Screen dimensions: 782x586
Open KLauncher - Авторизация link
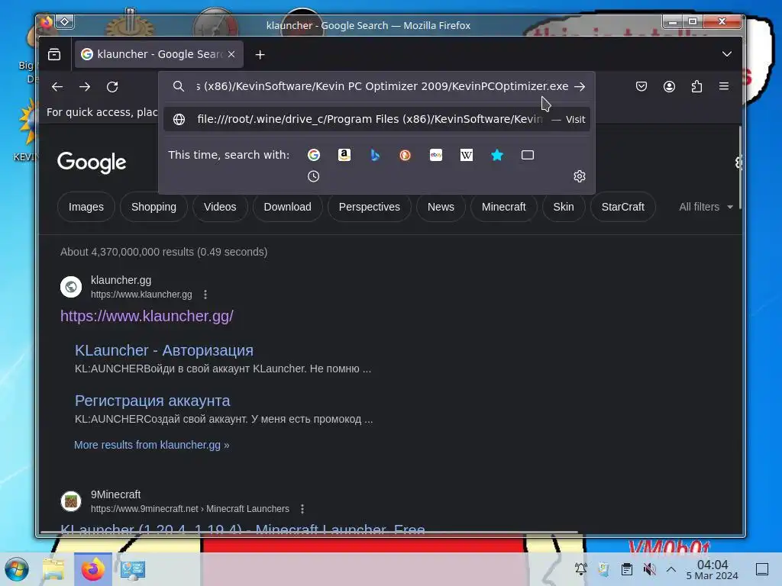coord(164,350)
